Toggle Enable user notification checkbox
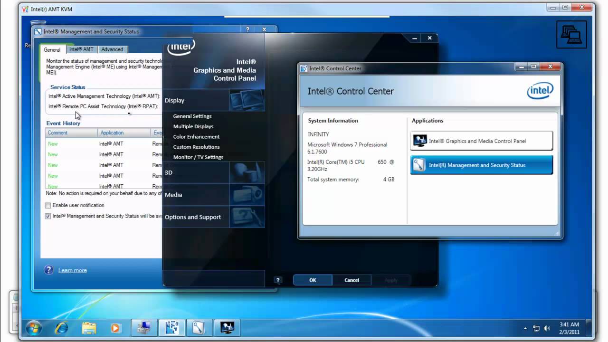This screenshot has height=342, width=608. [48, 205]
